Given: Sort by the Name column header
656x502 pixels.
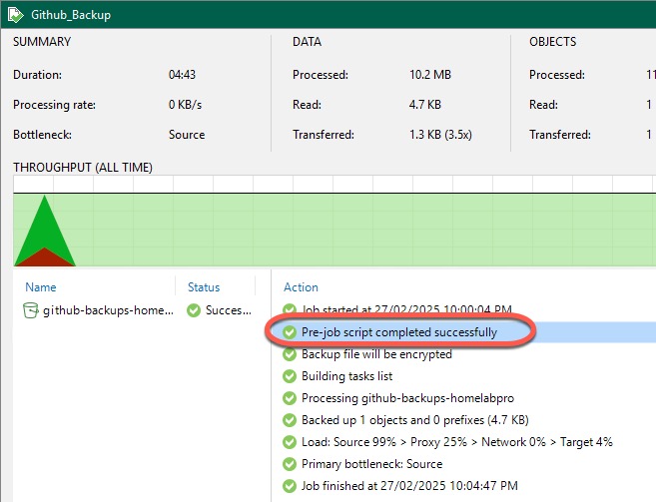Looking at the screenshot, I should tap(41, 287).
